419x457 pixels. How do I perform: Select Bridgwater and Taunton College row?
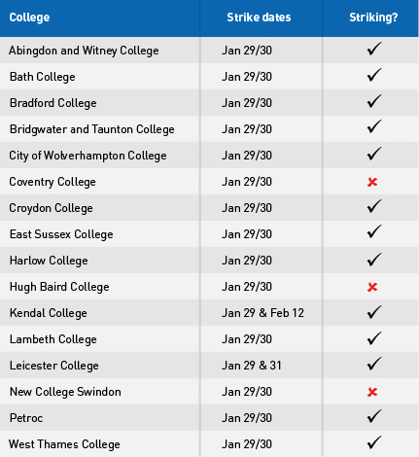[x=209, y=129]
